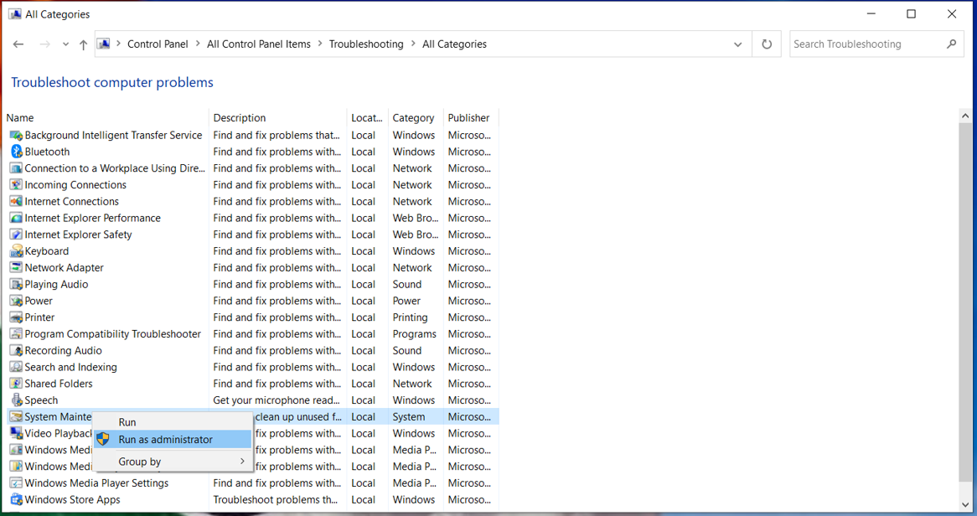
Task: Click the Program Compatibility Troubleshooter icon
Action: [17, 334]
